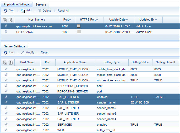The height and width of the screenshot is (133, 180).
Task: Sort servers by Updated By column
Action: click(x=148, y=20)
